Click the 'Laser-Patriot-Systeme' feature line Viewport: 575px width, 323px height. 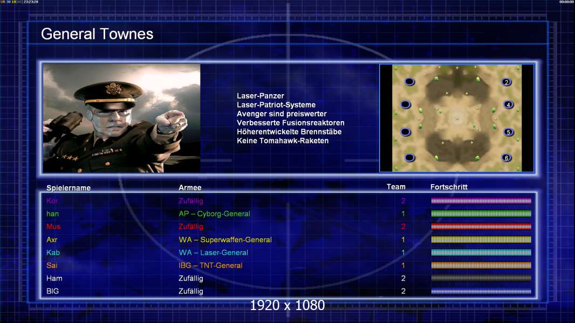(276, 105)
